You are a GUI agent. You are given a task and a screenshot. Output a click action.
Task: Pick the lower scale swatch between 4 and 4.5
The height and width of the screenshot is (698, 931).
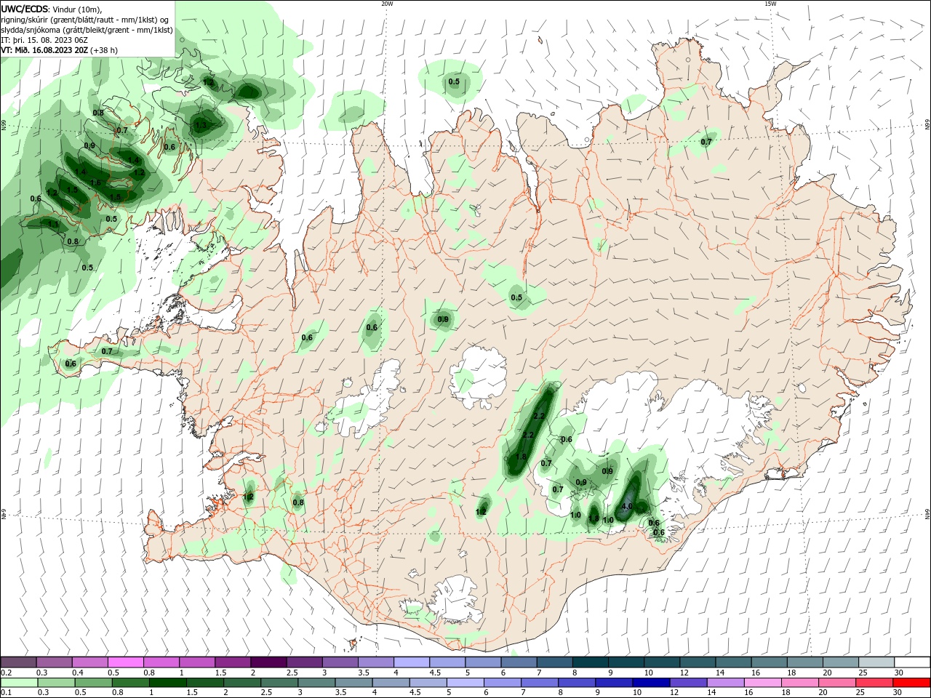391,683
